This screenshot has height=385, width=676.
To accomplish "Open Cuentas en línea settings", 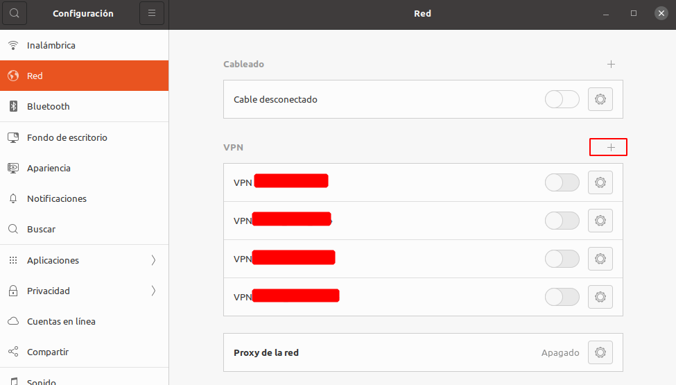I will tap(61, 321).
